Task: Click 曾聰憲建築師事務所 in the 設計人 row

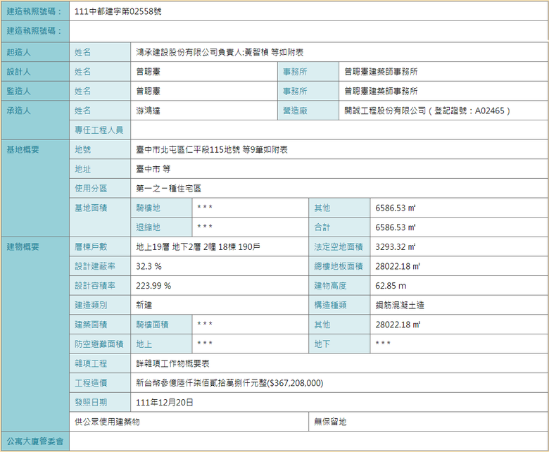Action: [381, 72]
